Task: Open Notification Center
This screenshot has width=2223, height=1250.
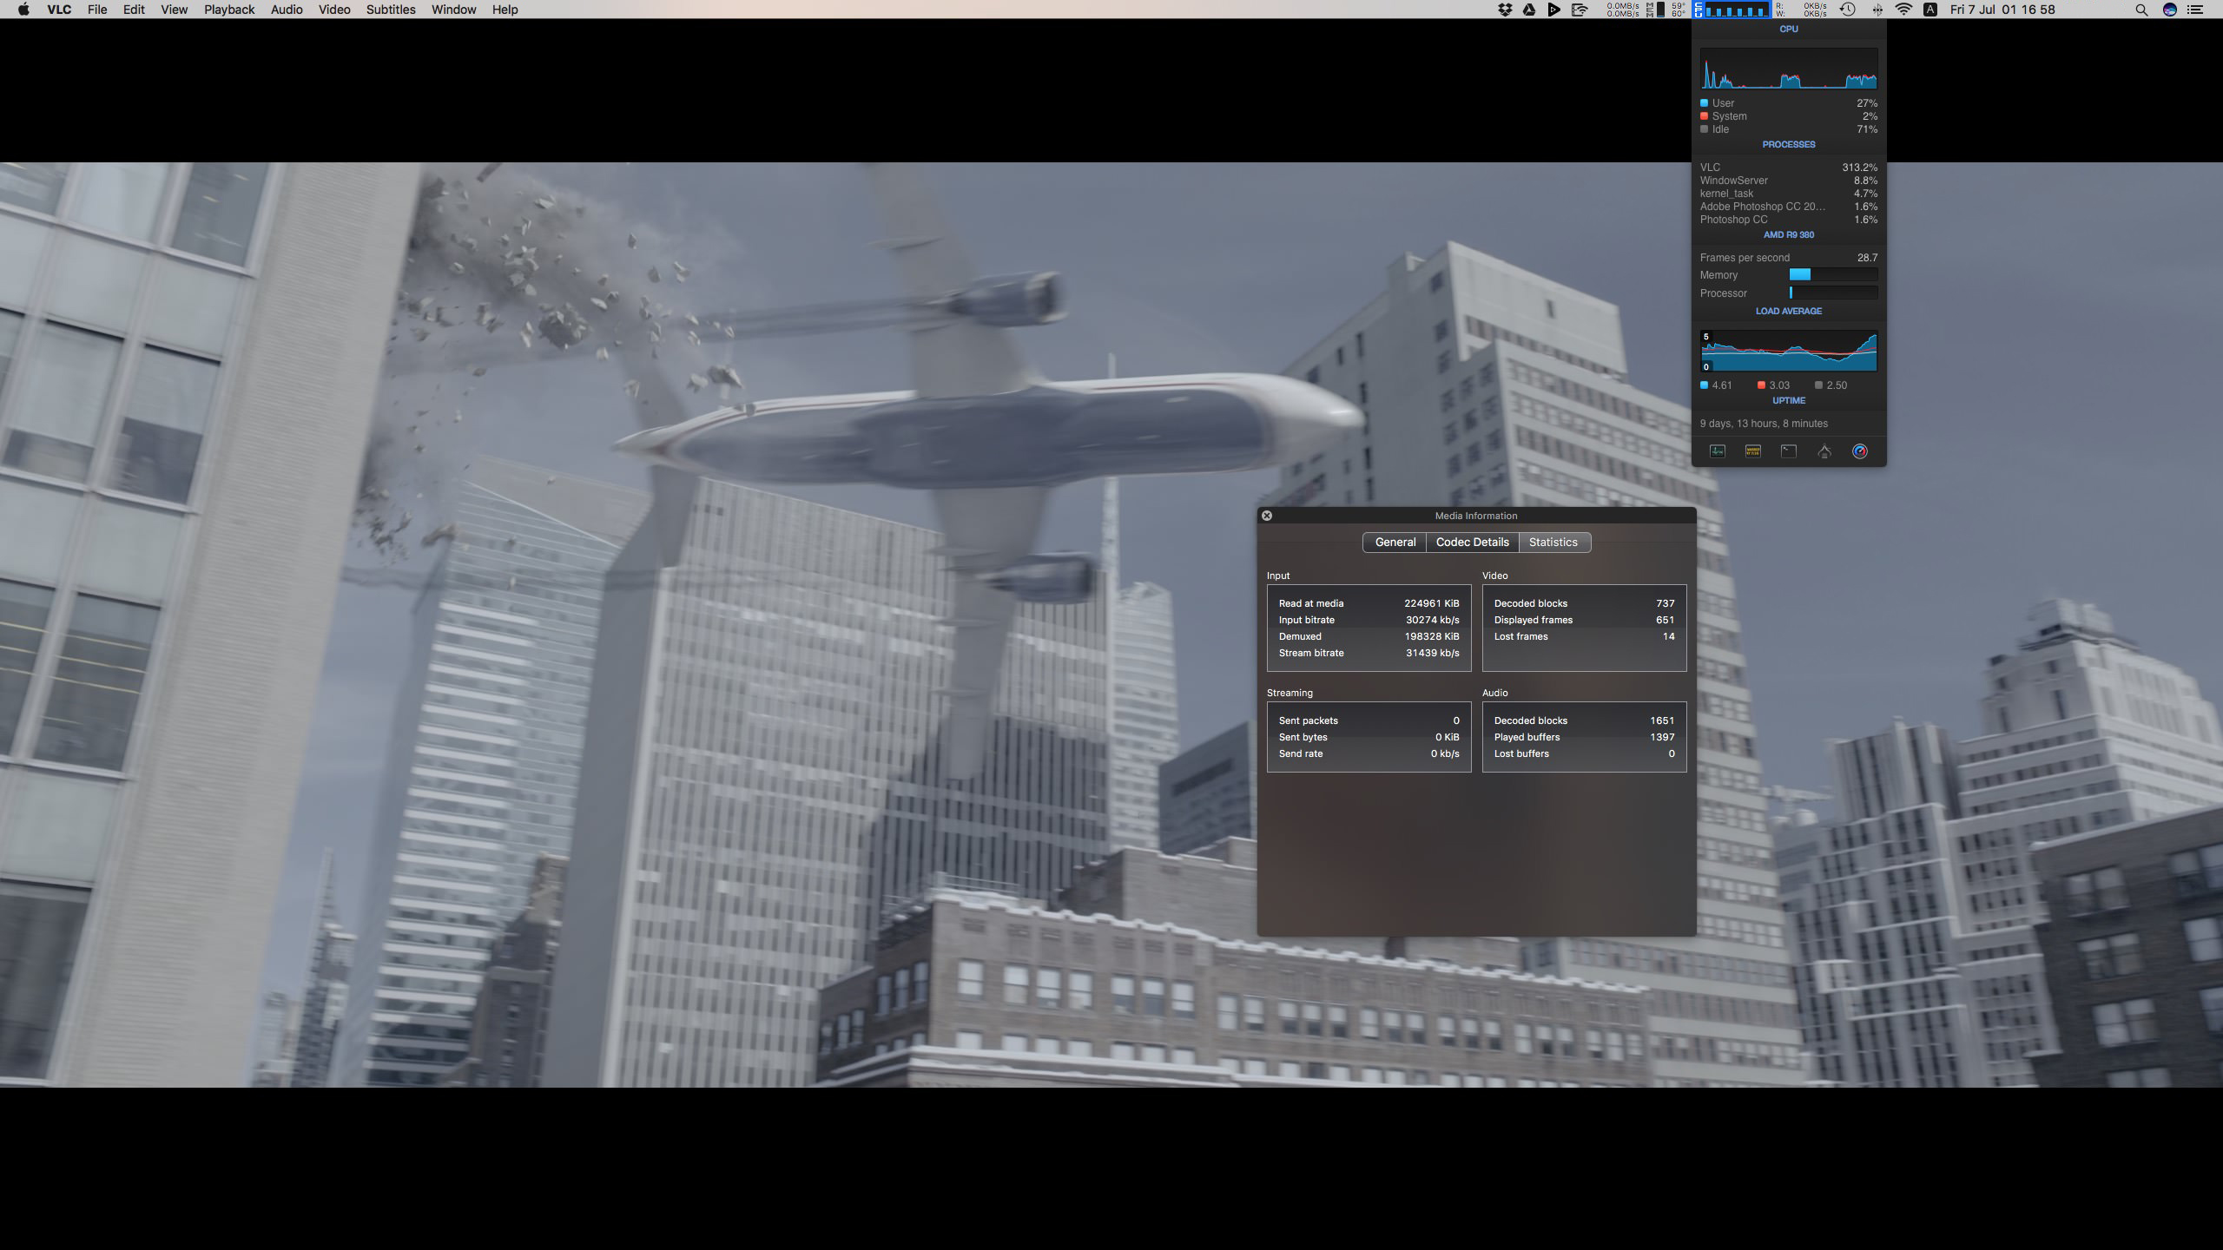Action: [2197, 10]
